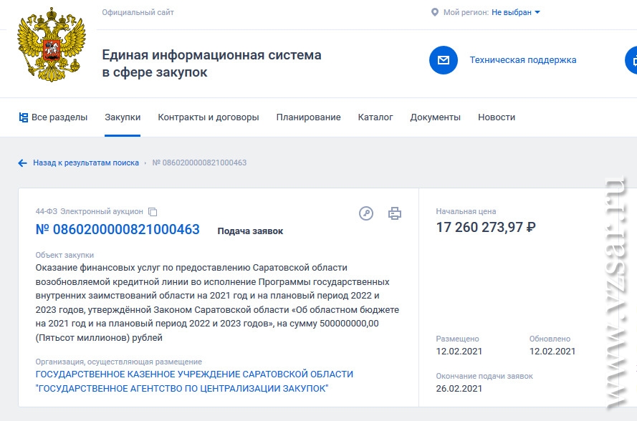Click the Объект закупки description text

(x=217, y=302)
